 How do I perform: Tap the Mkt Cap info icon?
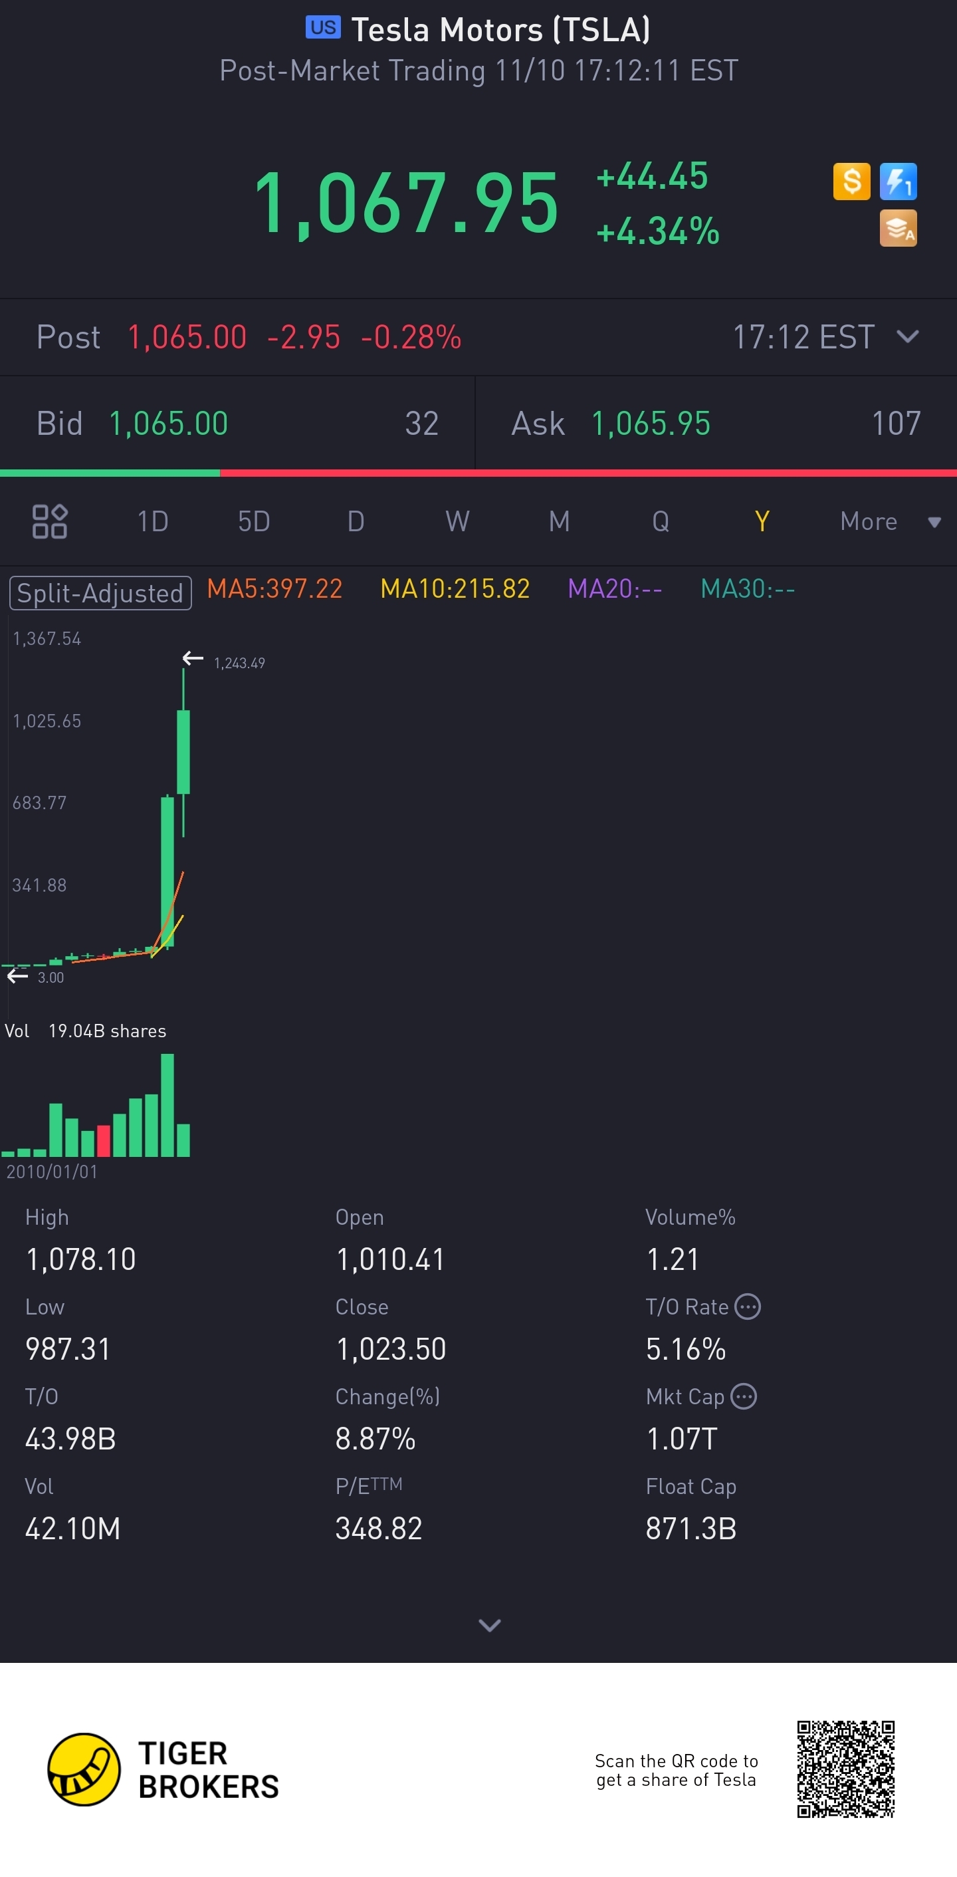(744, 1396)
